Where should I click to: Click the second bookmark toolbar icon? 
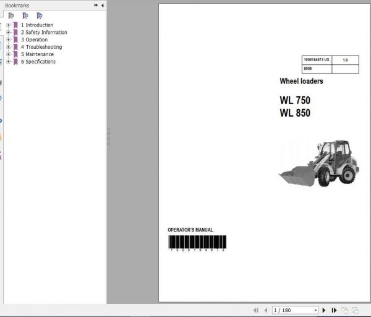[25, 16]
